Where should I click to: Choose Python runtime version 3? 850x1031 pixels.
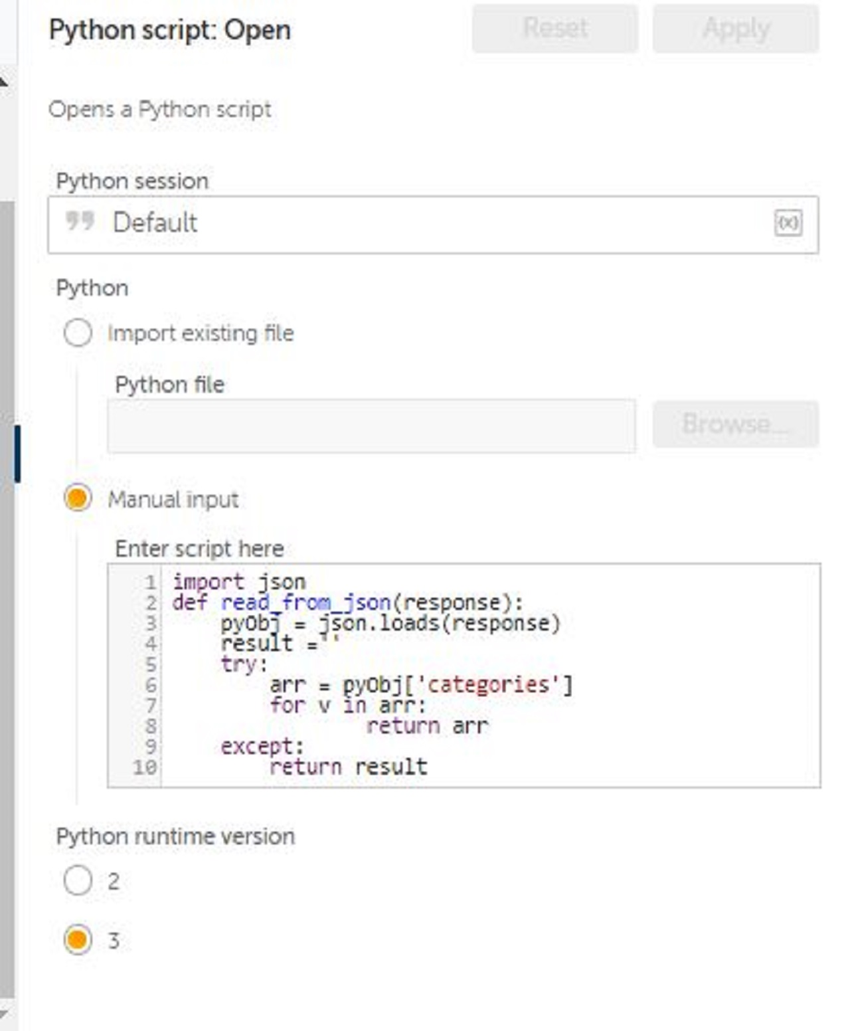click(x=78, y=940)
